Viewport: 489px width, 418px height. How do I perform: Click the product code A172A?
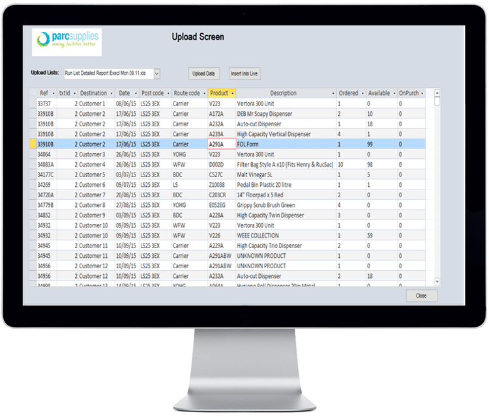[x=222, y=114]
